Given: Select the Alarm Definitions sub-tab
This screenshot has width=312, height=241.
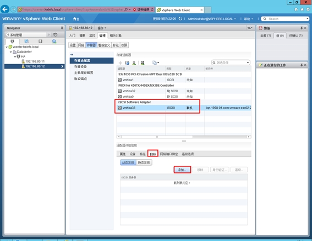Looking at the screenshot, I should pyautogui.click(x=104, y=45).
